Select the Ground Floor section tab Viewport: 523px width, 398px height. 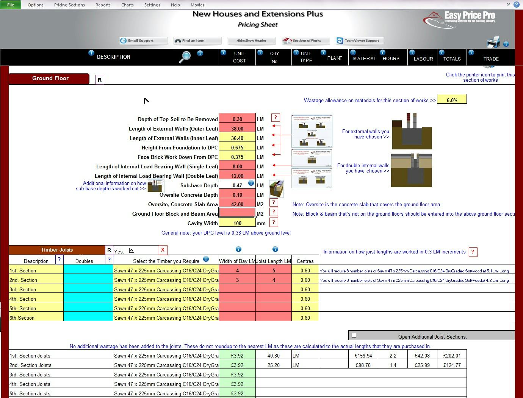click(49, 79)
